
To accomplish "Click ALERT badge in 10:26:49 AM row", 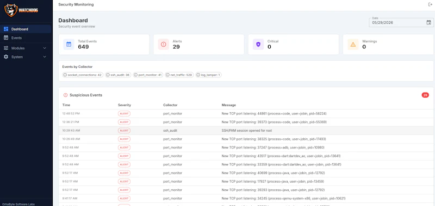I will [x=124, y=139].
